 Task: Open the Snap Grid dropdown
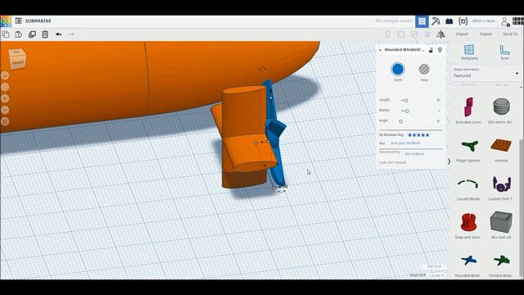click(436, 275)
